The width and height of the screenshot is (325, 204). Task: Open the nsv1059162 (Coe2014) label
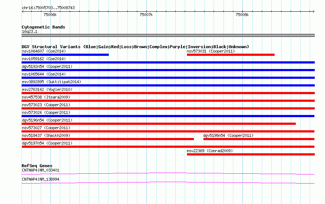click(44, 59)
